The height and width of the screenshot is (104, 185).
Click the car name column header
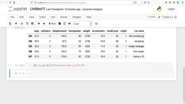139,31
